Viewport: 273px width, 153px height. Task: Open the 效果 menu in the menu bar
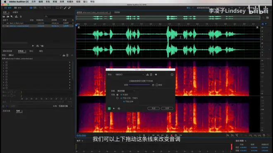point(62,2)
